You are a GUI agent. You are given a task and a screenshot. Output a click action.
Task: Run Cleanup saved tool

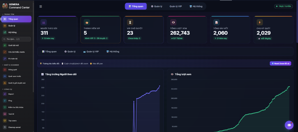(x=16, y=127)
